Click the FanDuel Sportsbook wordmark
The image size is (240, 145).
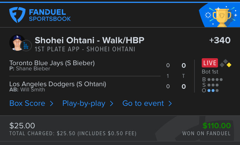[50, 15]
